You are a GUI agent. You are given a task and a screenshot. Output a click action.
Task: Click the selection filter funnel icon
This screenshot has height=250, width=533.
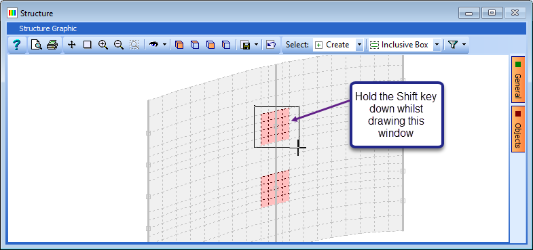pyautogui.click(x=452, y=45)
